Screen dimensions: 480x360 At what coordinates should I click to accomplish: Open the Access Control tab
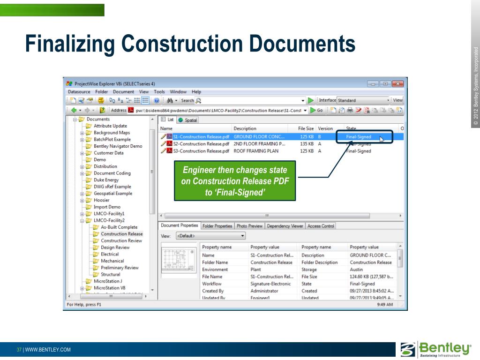tap(321, 226)
